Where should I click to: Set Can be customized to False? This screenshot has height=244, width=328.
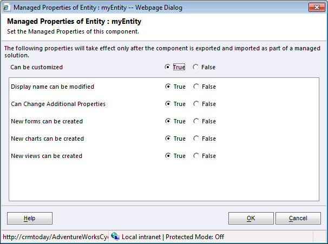(195, 68)
